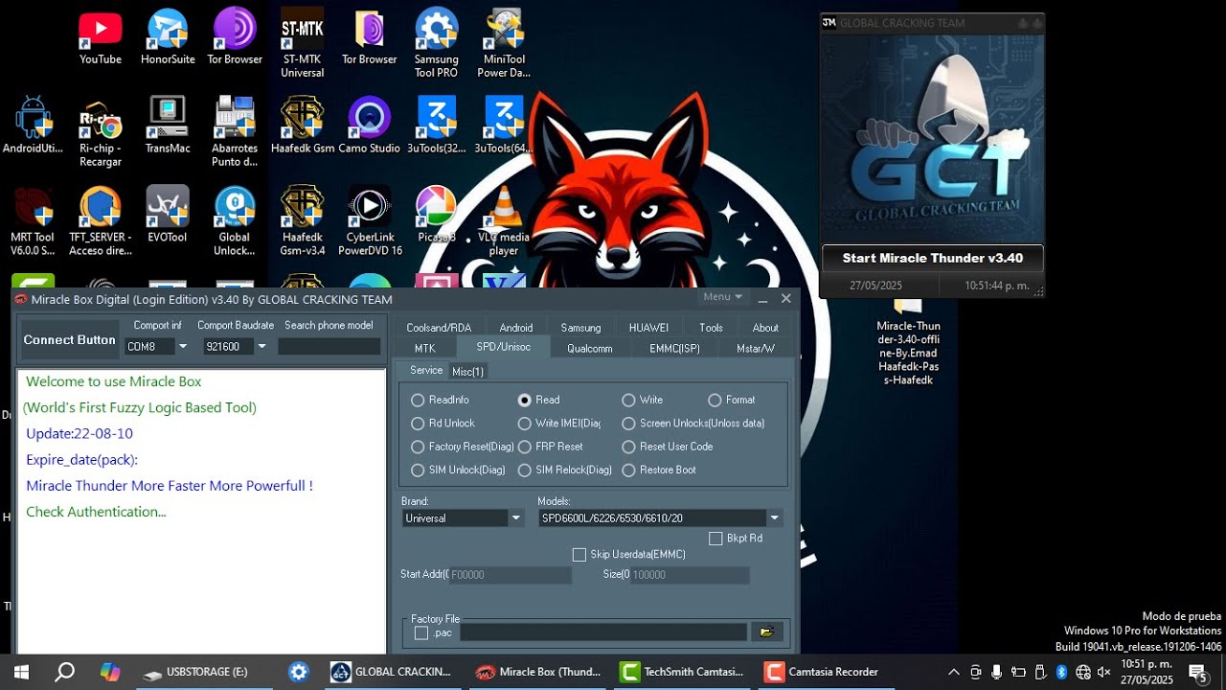Open CyberLink PowerDVD 16 icon
1226x690 pixels.
(370, 221)
